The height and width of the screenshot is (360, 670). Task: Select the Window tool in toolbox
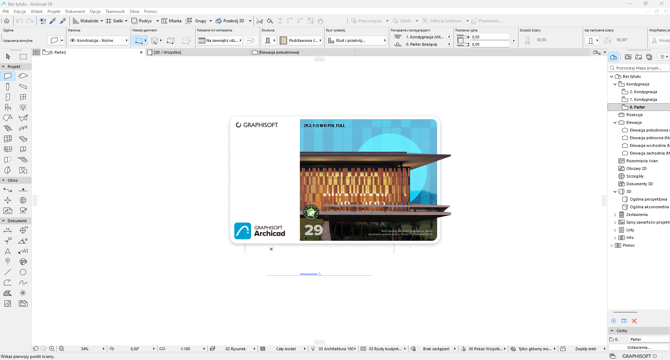(x=23, y=97)
